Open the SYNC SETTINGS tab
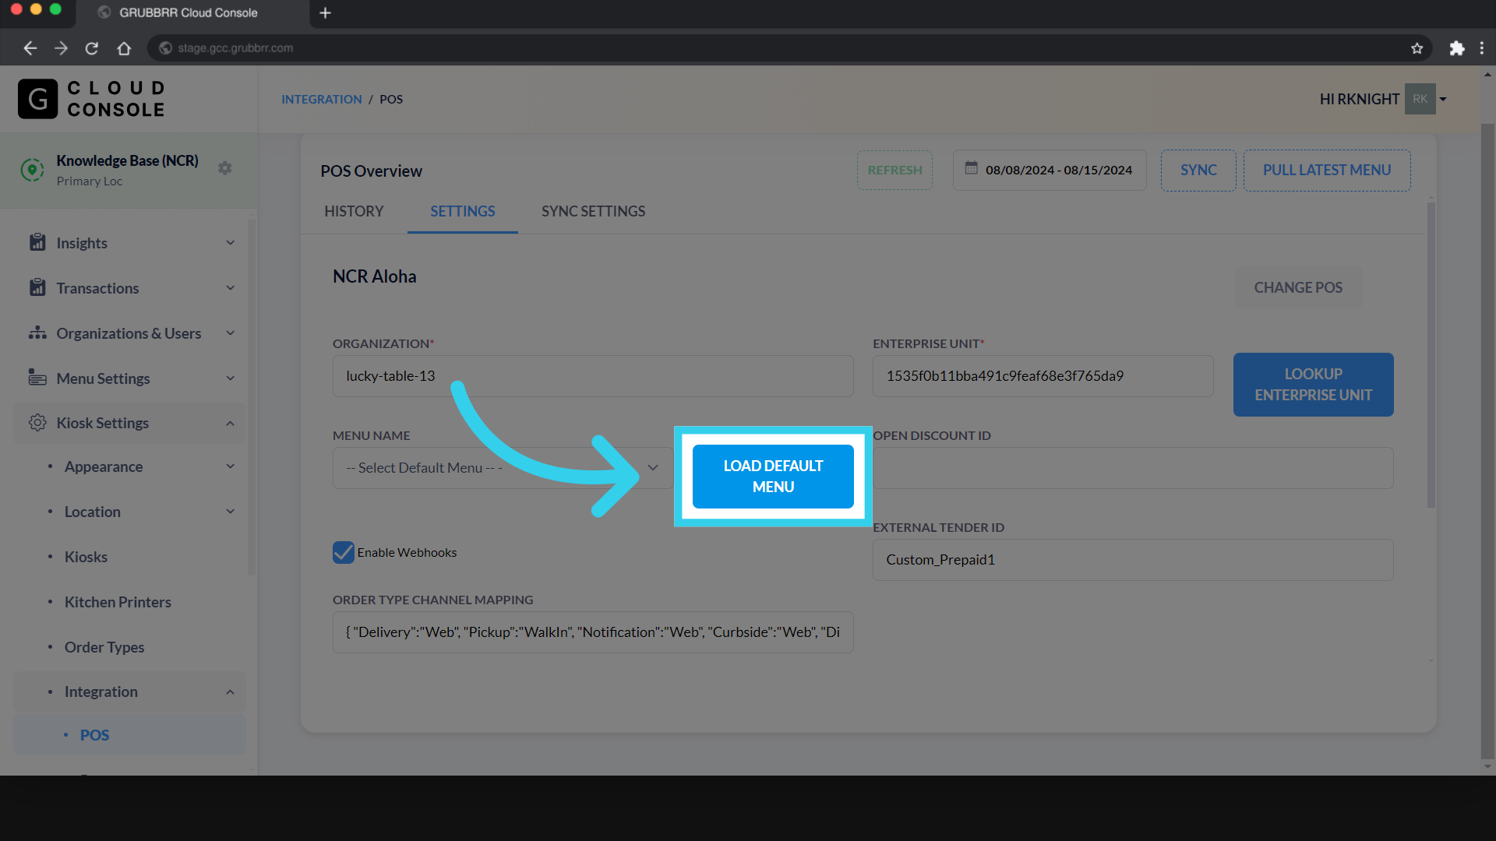The height and width of the screenshot is (841, 1496). 593,211
